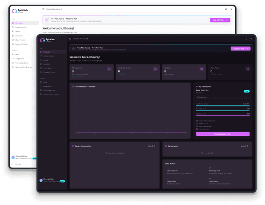Click user avatar in dark window sidebar
The image size is (265, 205).
tap(41, 180)
